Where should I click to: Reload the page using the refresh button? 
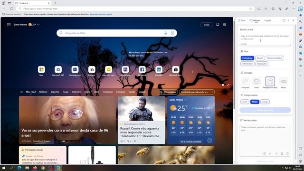pos(11,9)
